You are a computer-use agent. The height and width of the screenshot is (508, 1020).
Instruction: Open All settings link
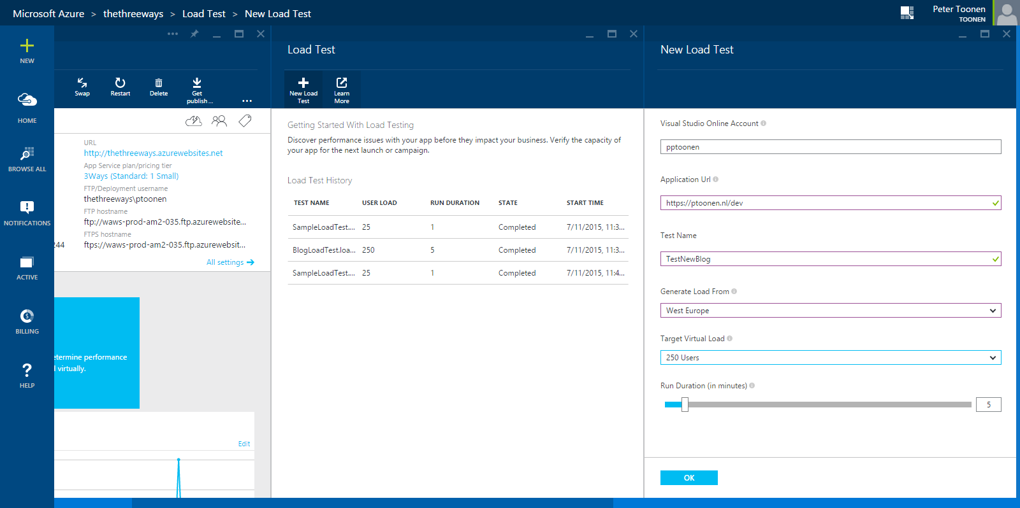[x=230, y=262]
